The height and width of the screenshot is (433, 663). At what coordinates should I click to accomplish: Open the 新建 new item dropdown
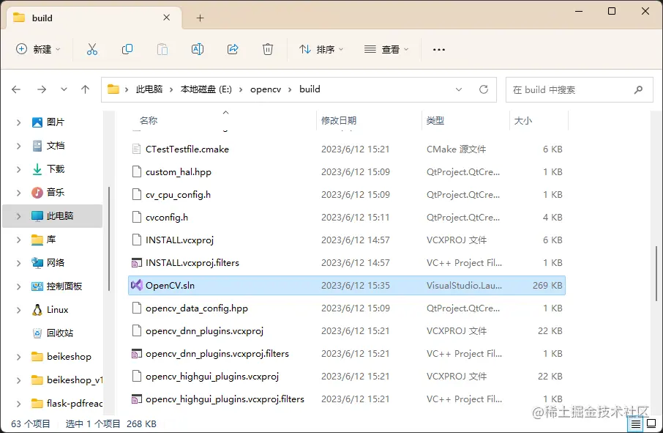38,50
